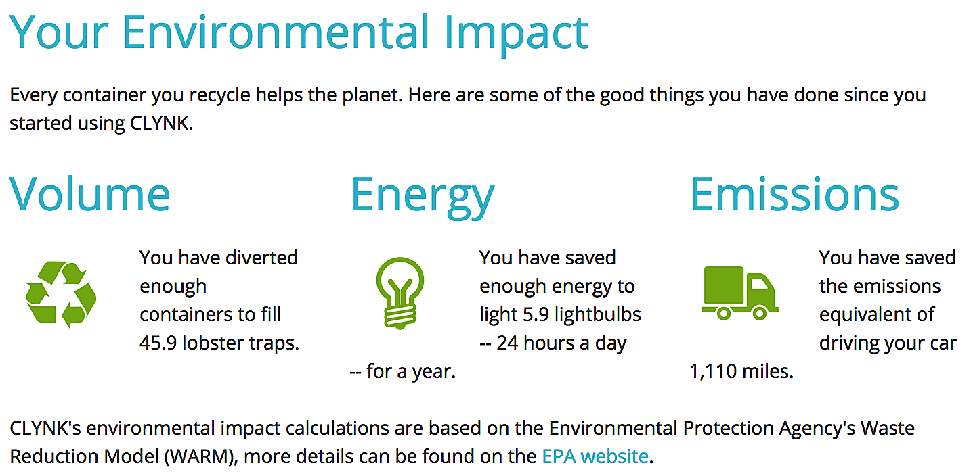Open the EPA website link
Viewport: 971px width, 476px height.
click(x=595, y=456)
